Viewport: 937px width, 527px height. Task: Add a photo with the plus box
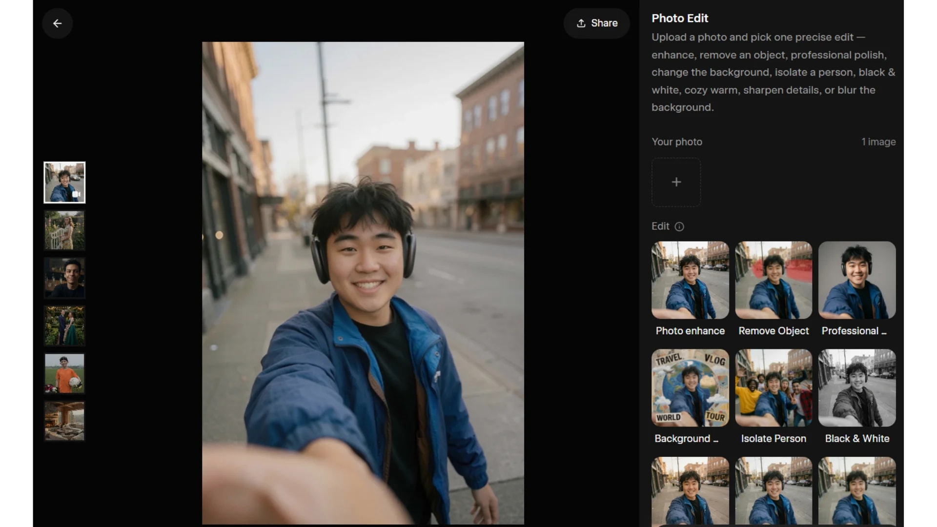pos(676,182)
